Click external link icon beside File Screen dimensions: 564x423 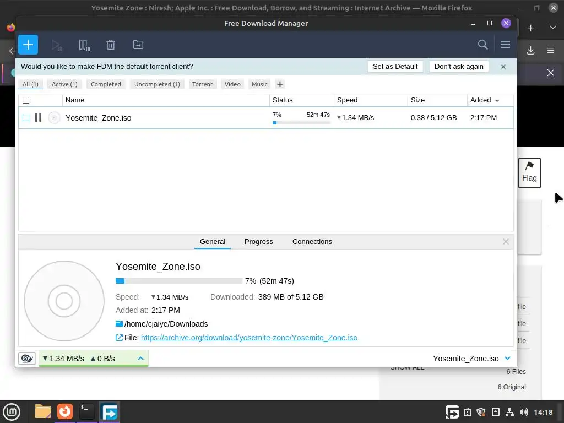(x=119, y=338)
